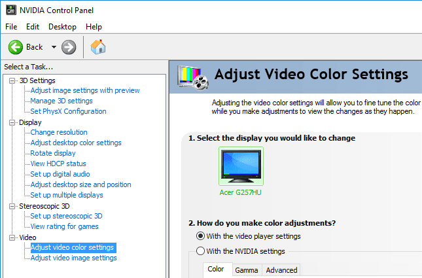Image resolution: width=422 pixels, height=278 pixels.
Task: Open the File menu
Action: (x=11, y=27)
